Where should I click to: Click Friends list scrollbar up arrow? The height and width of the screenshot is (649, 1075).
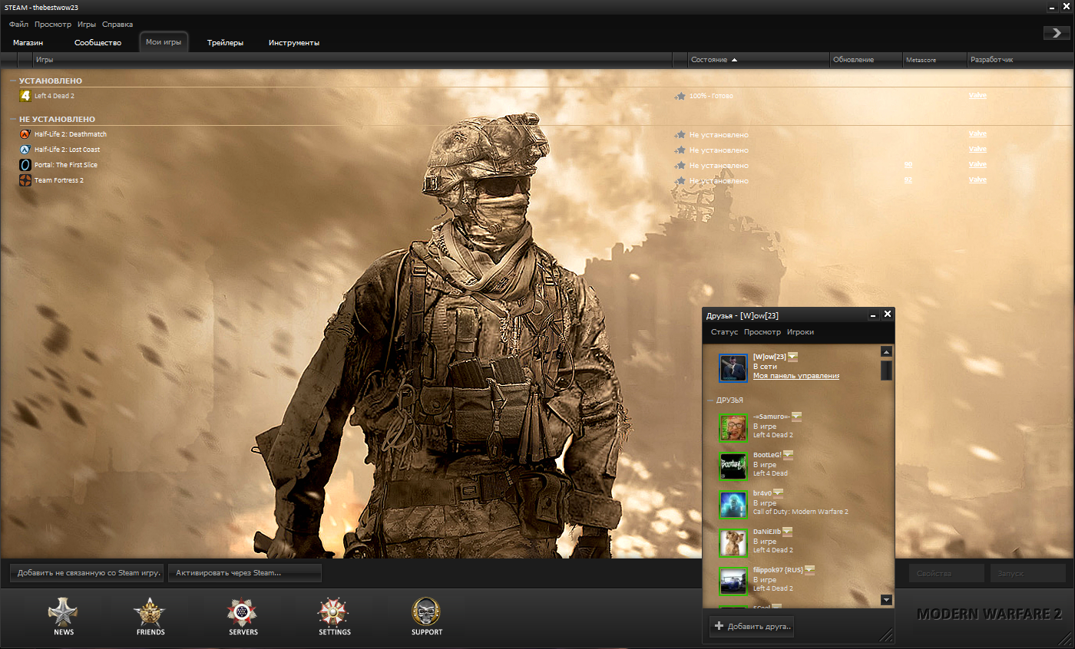(x=886, y=351)
